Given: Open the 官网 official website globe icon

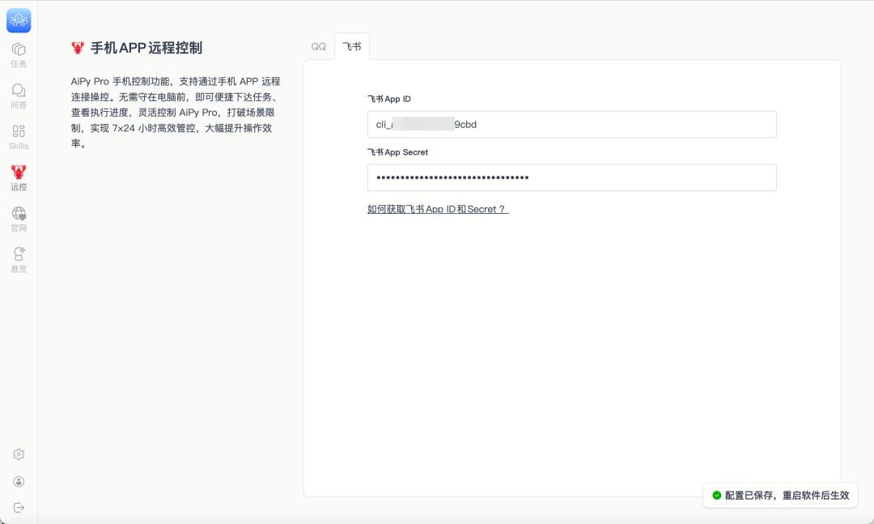Looking at the screenshot, I should pos(18,218).
